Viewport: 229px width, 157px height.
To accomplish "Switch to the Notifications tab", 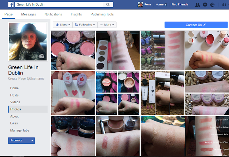I will coord(53,14).
